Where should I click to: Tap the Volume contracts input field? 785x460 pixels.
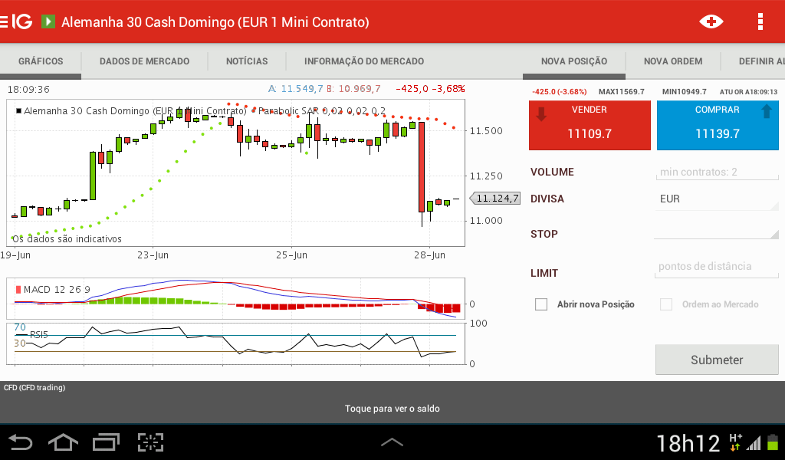pyautogui.click(x=717, y=172)
